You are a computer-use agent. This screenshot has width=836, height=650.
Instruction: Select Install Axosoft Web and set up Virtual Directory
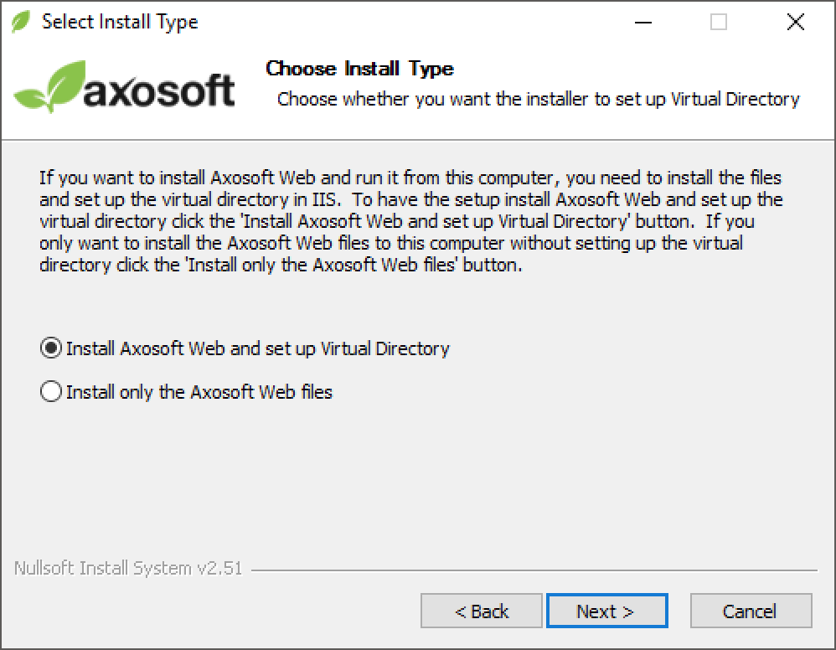coord(50,347)
